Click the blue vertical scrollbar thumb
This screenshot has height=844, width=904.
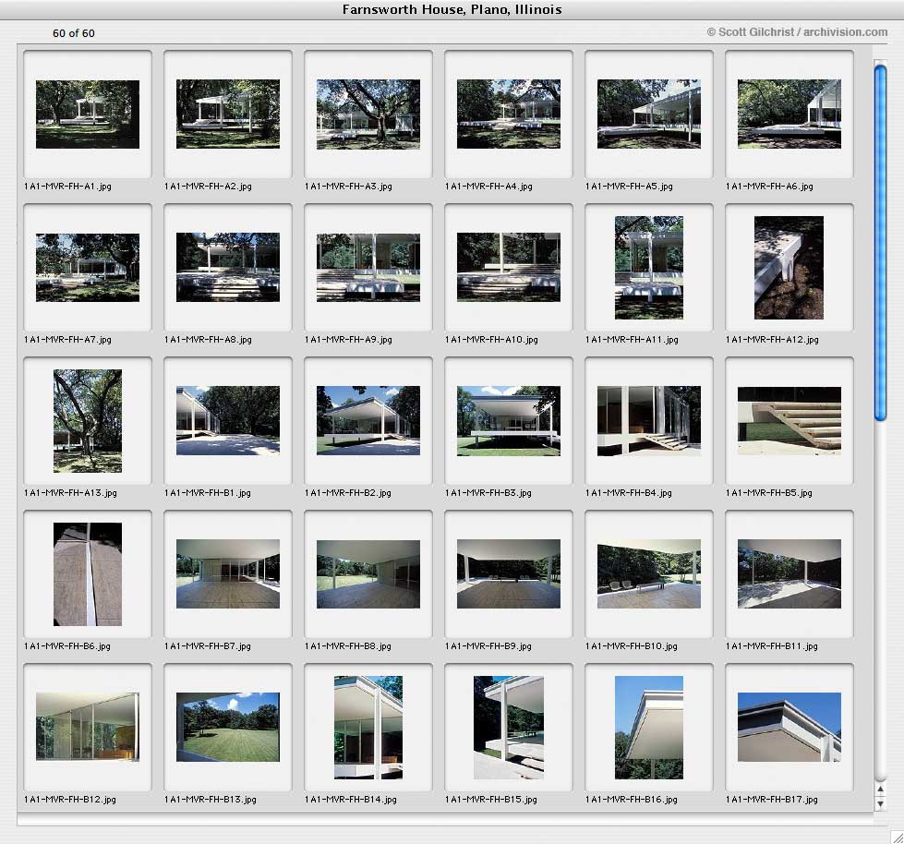(880, 243)
